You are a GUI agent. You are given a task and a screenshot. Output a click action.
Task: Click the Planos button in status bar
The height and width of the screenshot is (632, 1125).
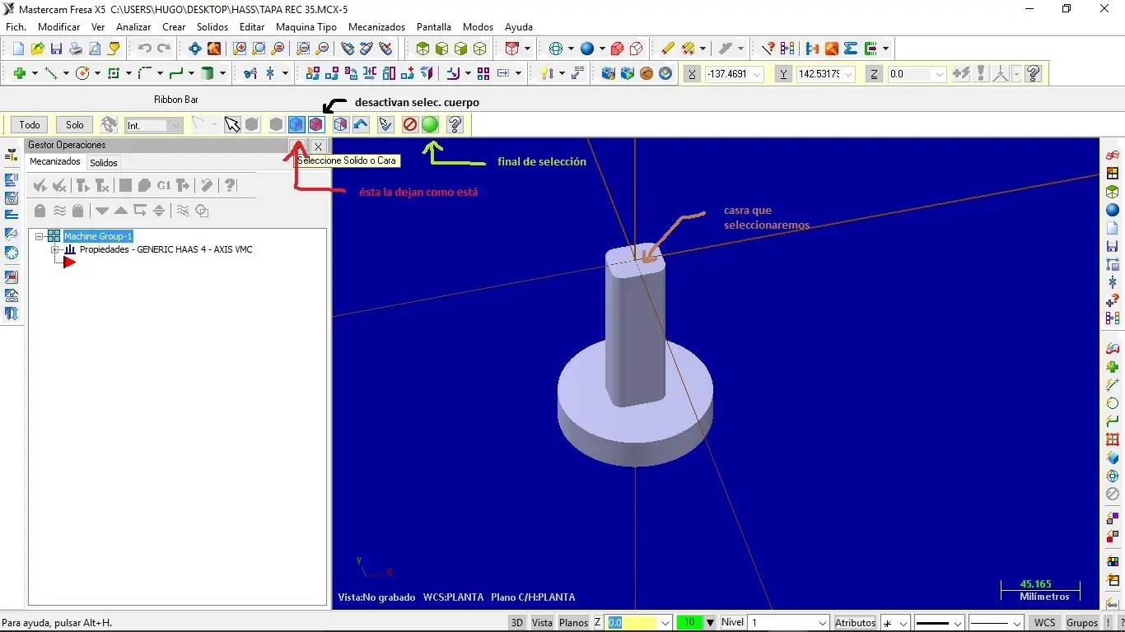click(x=573, y=622)
